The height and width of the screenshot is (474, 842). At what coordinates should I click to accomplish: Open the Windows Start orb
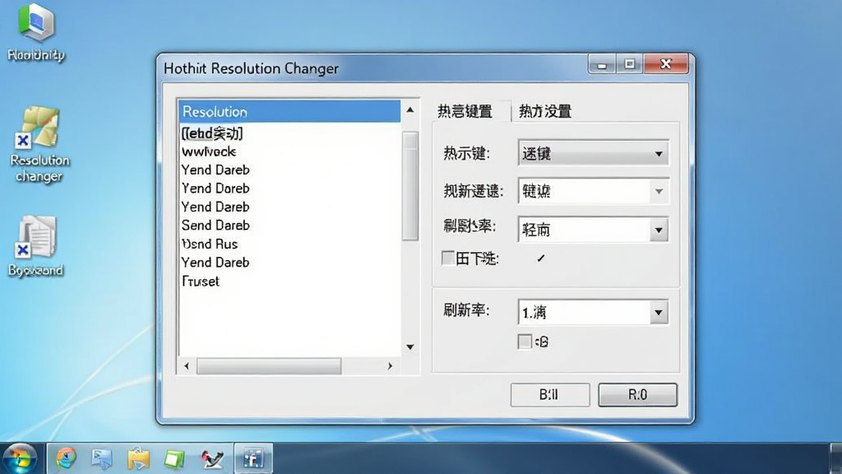[x=20, y=458]
